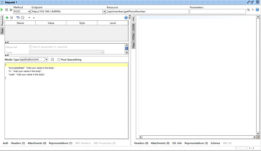Switch to the HTML response tab

pos(134,36)
